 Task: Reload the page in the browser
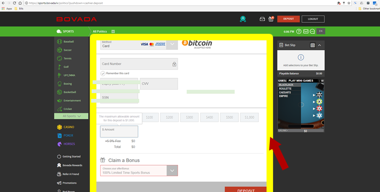14,3
